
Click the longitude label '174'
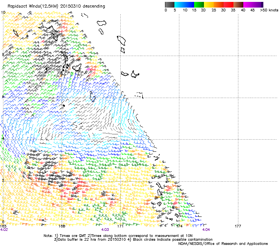coord(179,226)
